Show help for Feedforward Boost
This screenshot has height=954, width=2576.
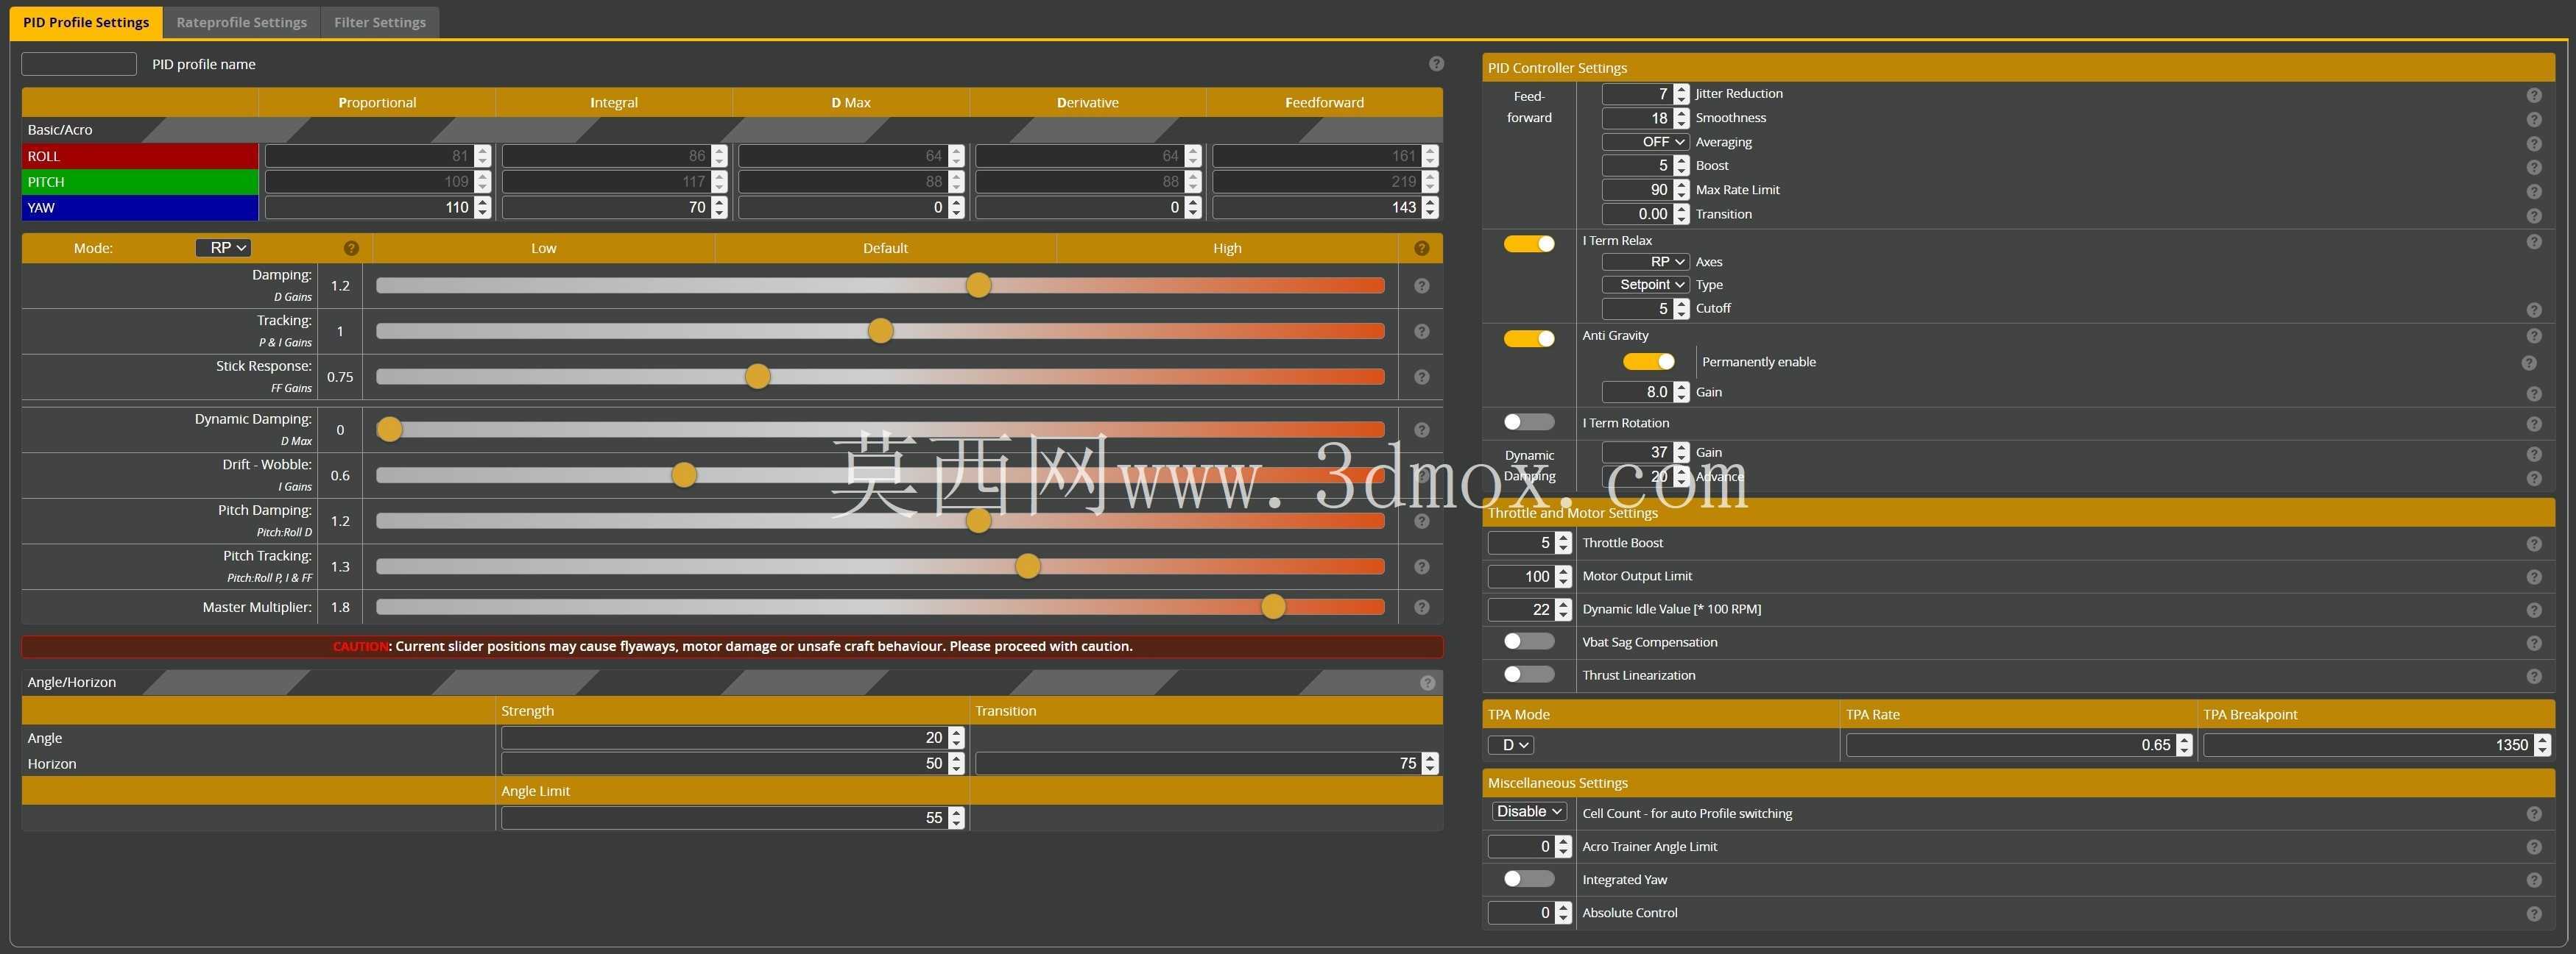coord(2533,167)
